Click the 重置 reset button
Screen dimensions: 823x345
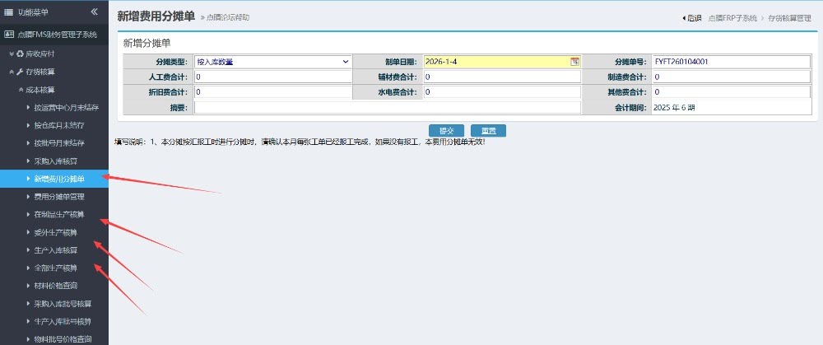coord(488,131)
